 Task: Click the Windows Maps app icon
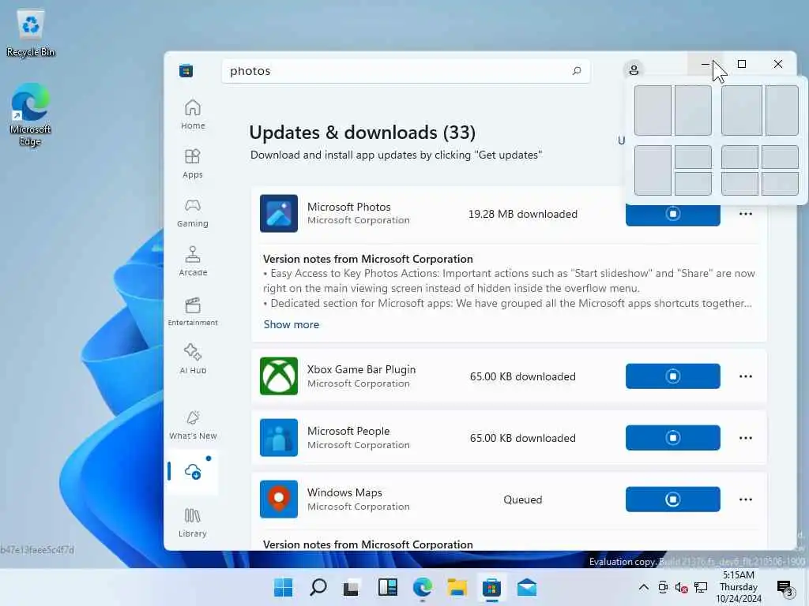tap(279, 499)
